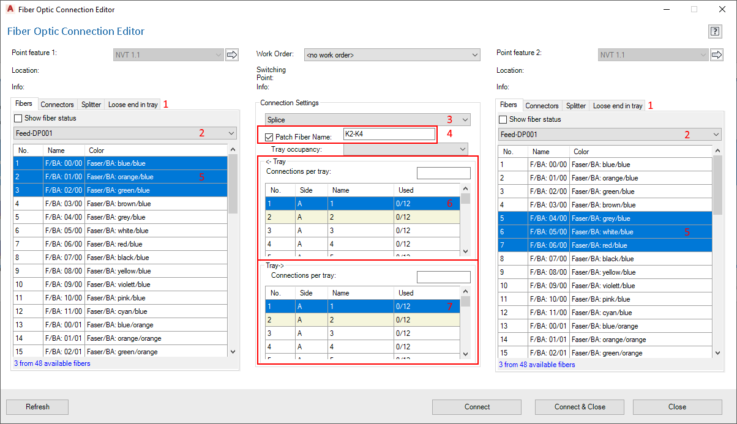The image size is (737, 424).
Task: Open the Point feature 1 NVT 1.1 dropdown
Action: click(x=168, y=55)
